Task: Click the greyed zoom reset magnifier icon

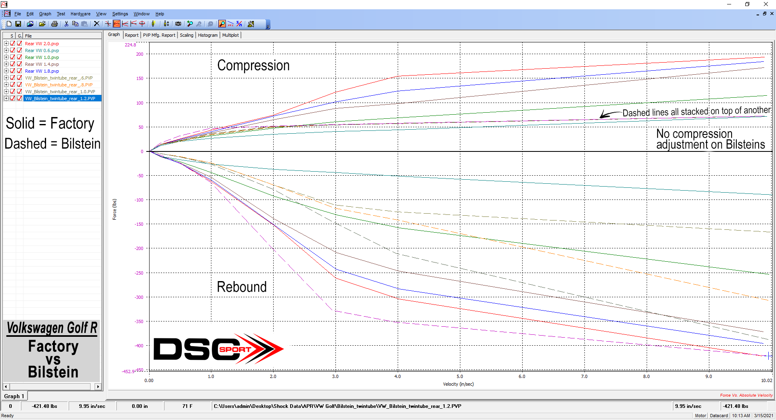Action: click(210, 24)
